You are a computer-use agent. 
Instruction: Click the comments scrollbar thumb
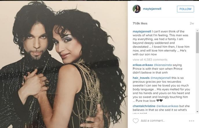tap(197, 43)
